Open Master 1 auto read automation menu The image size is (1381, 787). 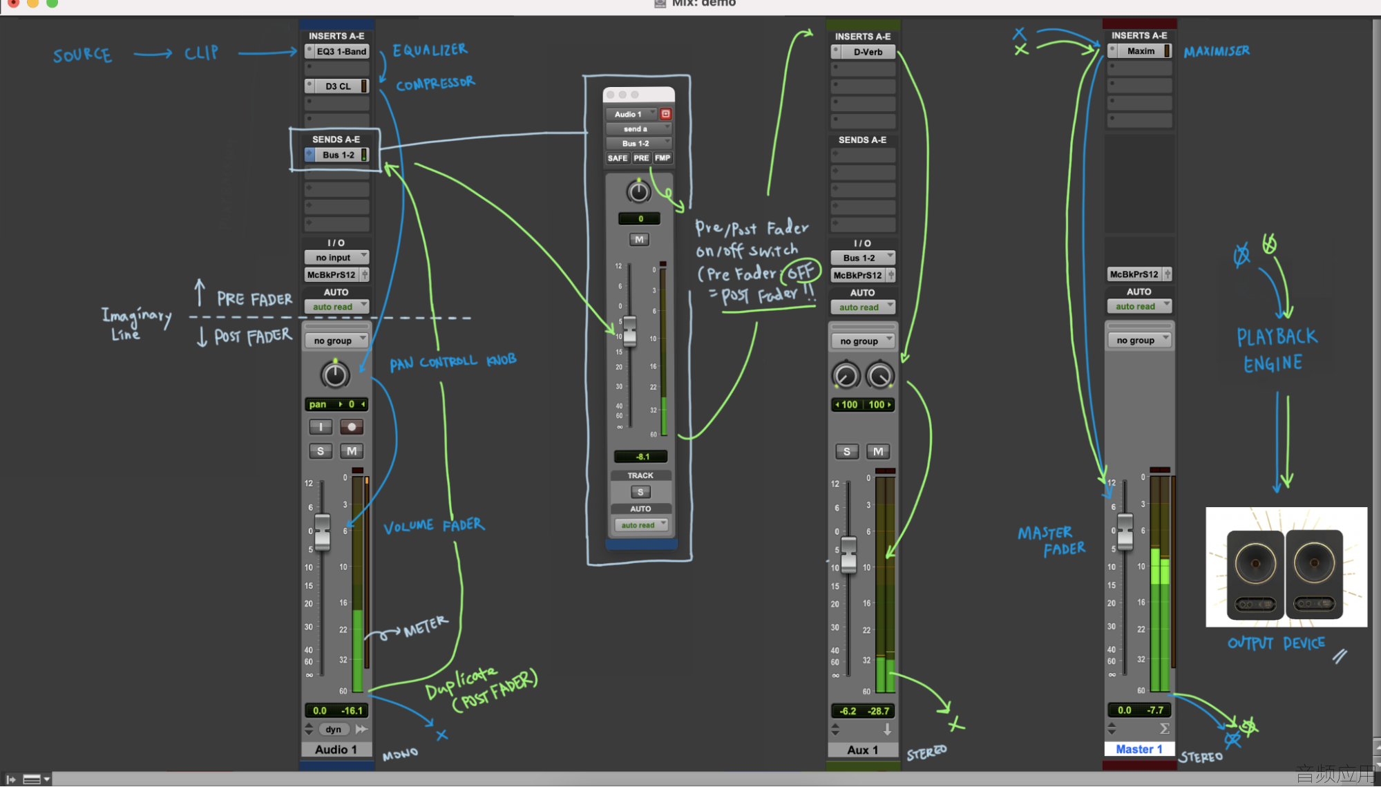[1139, 306]
